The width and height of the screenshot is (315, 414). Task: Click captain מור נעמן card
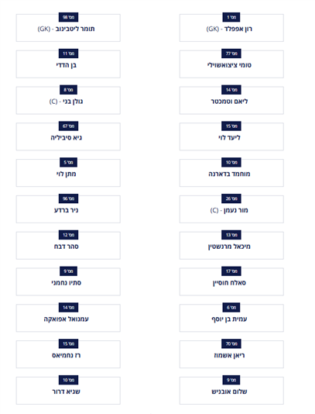tap(231, 209)
